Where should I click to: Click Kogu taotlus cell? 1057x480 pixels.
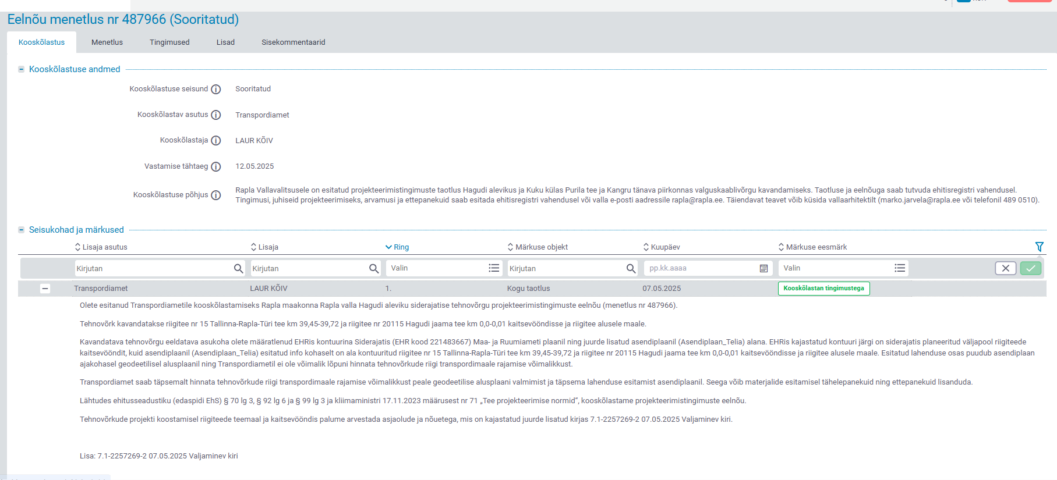coord(528,289)
